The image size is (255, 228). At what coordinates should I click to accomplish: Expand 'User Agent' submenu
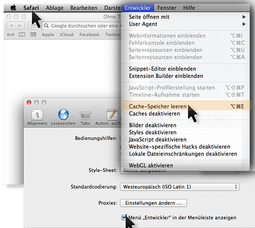[x=185, y=24]
